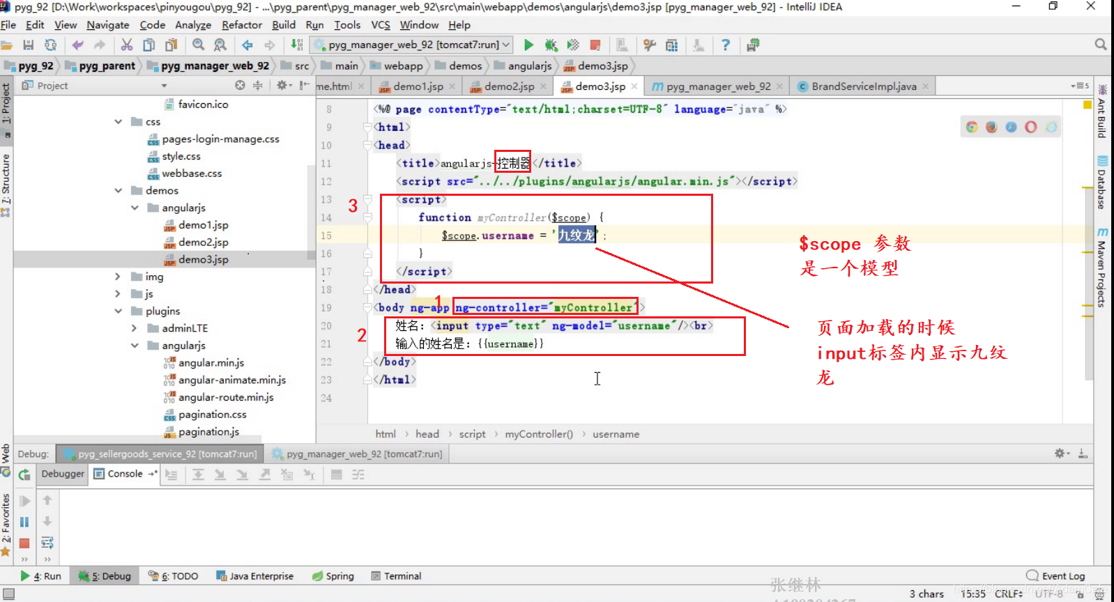1114x602 pixels.
Task: Click red Stop icon in Debug panel
Action: [24, 543]
